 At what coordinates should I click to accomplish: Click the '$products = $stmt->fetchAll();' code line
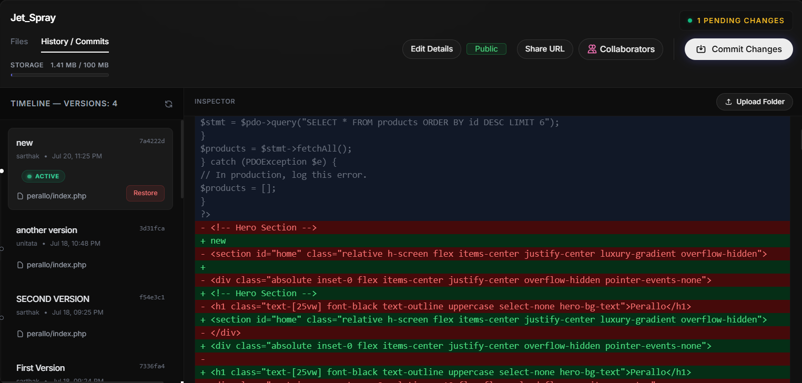click(276, 148)
